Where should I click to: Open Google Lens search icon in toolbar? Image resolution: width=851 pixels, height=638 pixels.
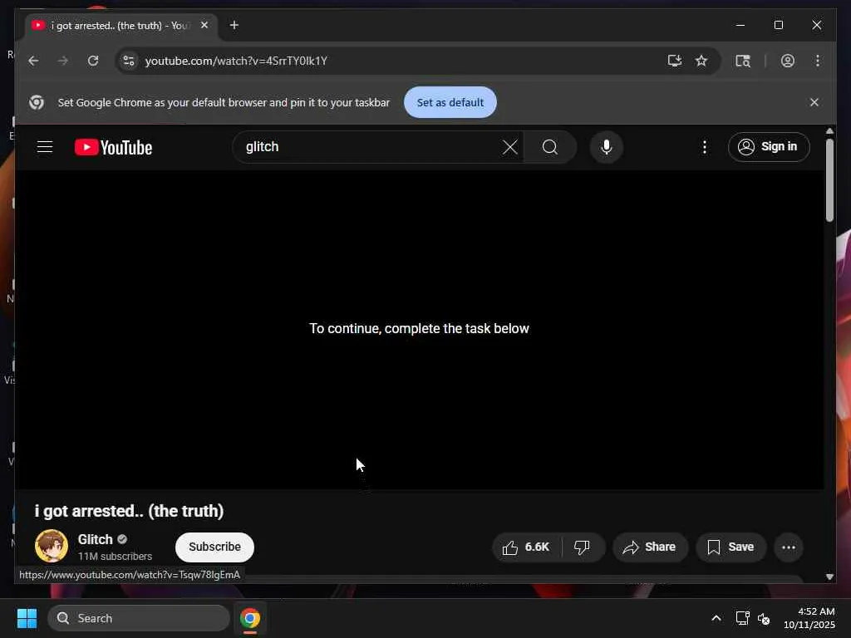[x=742, y=61]
